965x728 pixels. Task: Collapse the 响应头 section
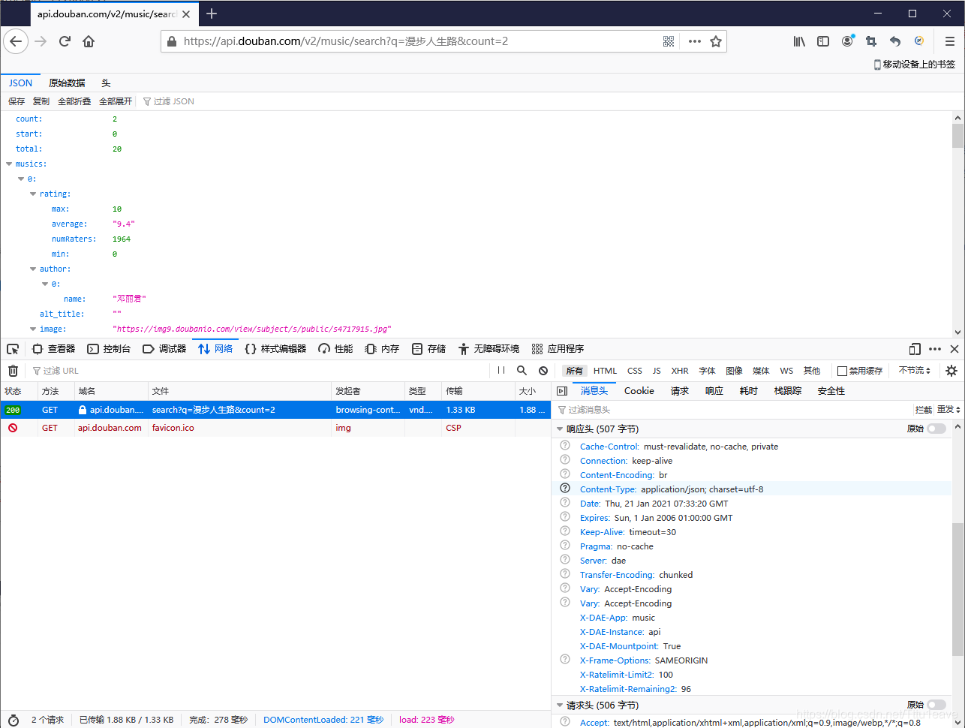pos(560,429)
